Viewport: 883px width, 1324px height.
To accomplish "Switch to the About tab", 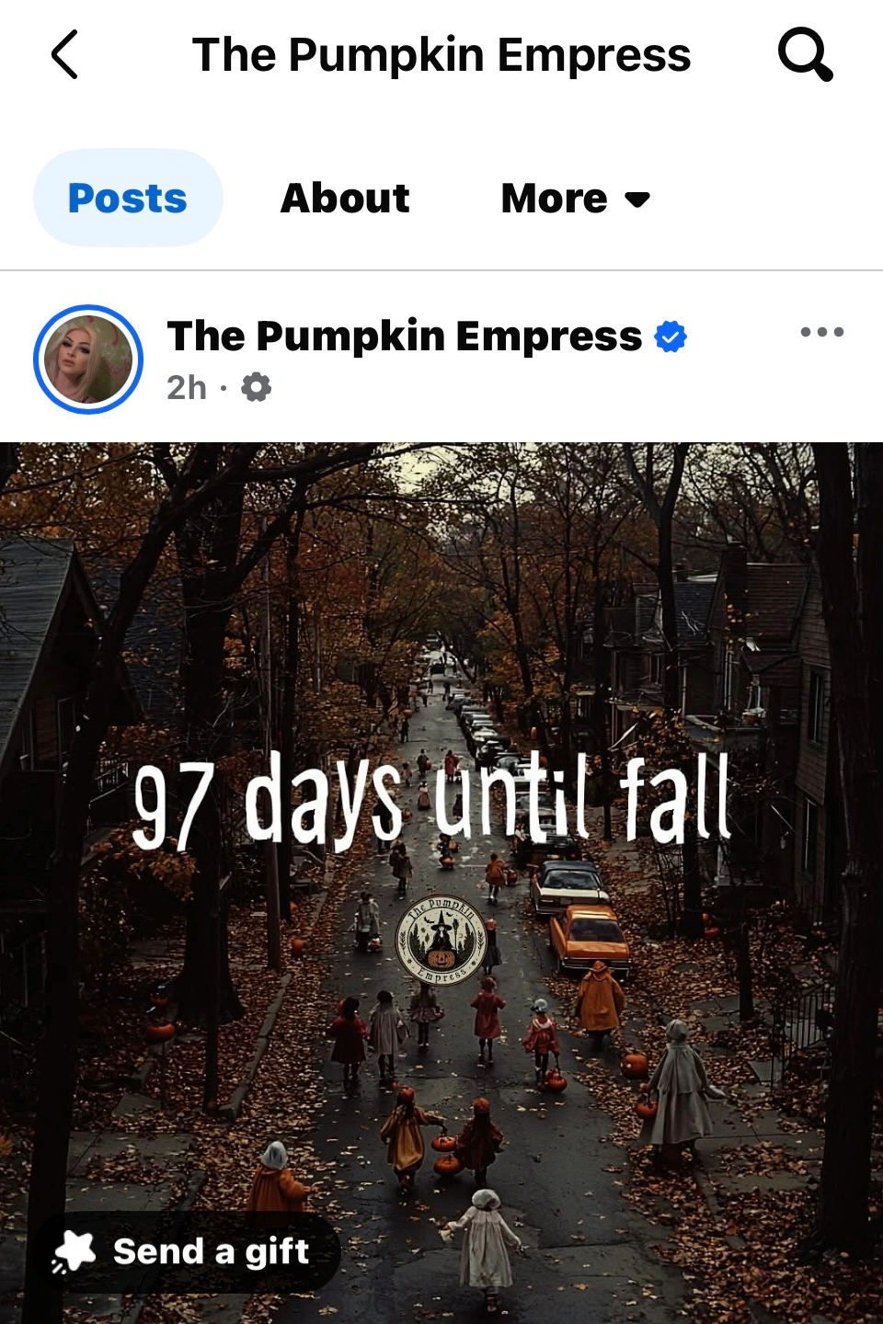I will (345, 199).
